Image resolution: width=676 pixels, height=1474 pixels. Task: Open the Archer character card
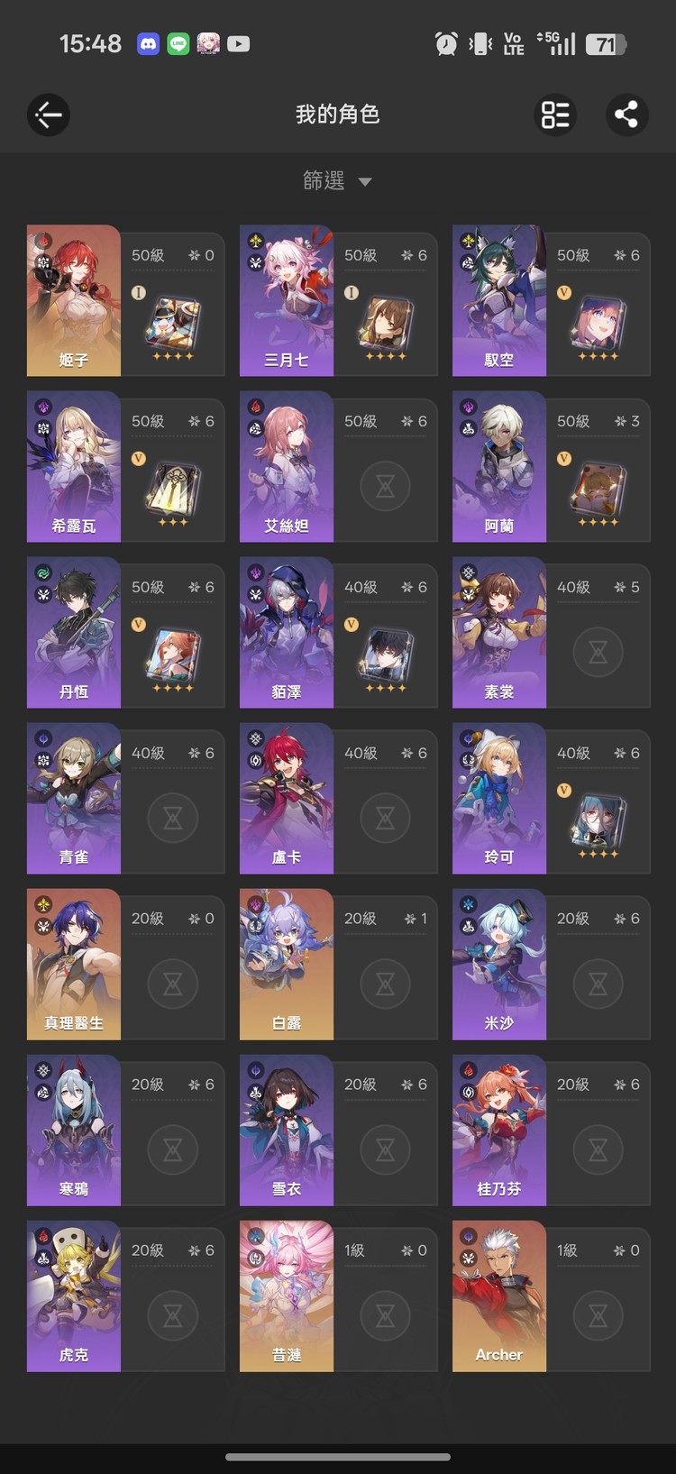[x=552, y=1295]
